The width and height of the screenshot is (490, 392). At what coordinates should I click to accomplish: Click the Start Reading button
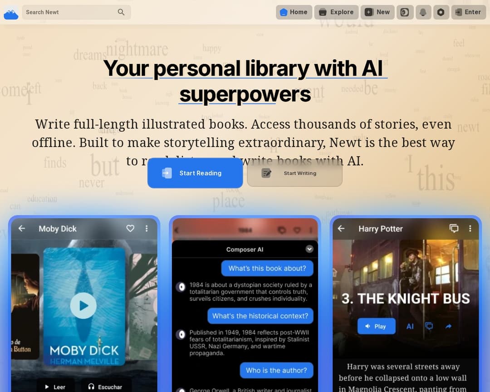tap(195, 173)
